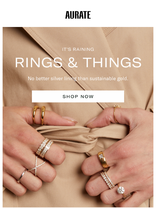Click the stacked pavé bands on the right hand
This screenshot has height=208, width=156.
[108, 180]
